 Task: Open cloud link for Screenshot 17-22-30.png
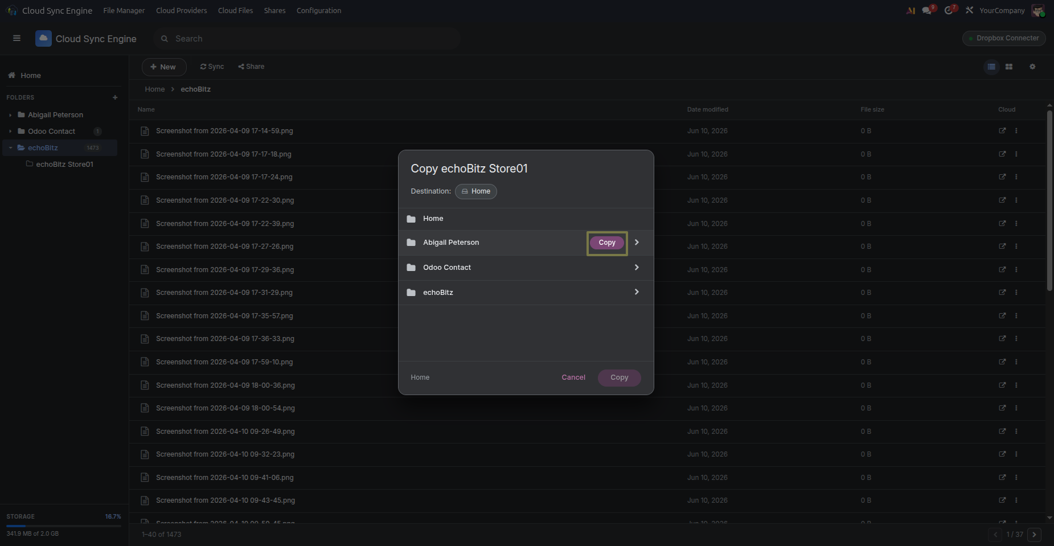[x=1002, y=200]
